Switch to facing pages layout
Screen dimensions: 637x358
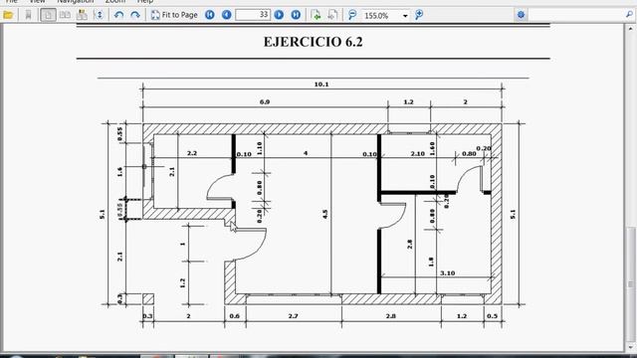[65, 16]
